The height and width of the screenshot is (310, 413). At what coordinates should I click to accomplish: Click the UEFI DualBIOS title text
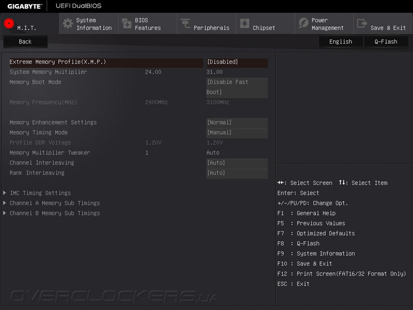[x=79, y=6]
